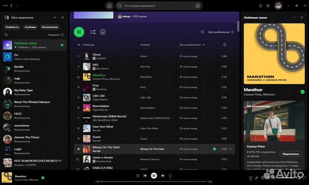Open the DJ library item
This screenshot has width=309, height=185.
[x=34, y=57]
